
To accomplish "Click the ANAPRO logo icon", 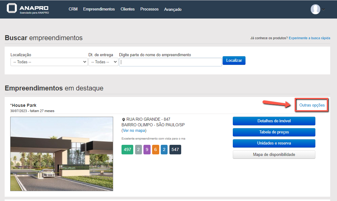I will point(12,9).
